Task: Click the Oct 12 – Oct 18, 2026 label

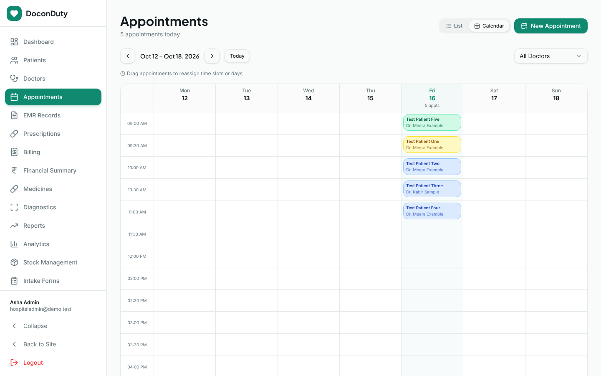Action: pyautogui.click(x=170, y=56)
